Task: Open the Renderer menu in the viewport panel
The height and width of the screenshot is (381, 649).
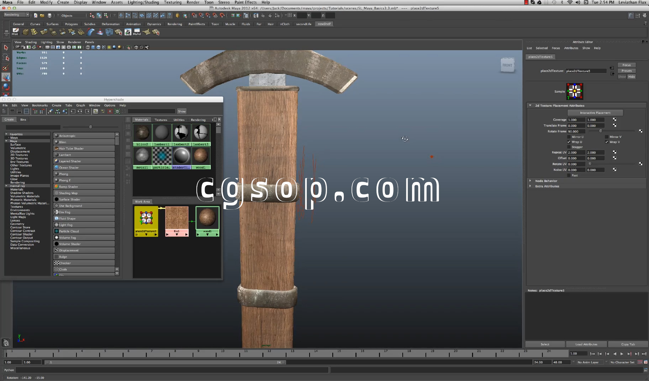Action: point(74,42)
